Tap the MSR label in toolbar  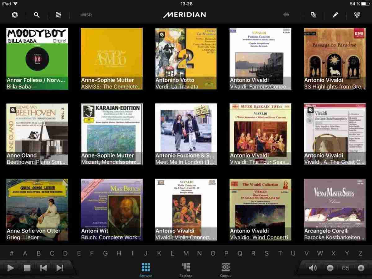click(86, 15)
